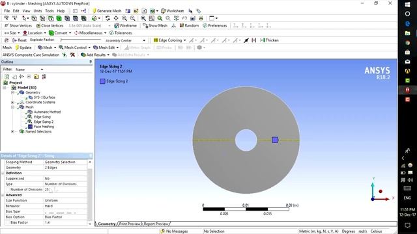Click the details panel scroll down arrow

click(90, 224)
